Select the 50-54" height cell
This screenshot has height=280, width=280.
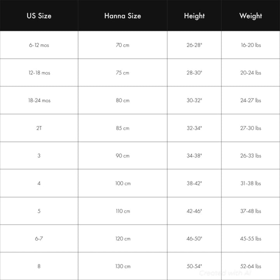coord(194,266)
